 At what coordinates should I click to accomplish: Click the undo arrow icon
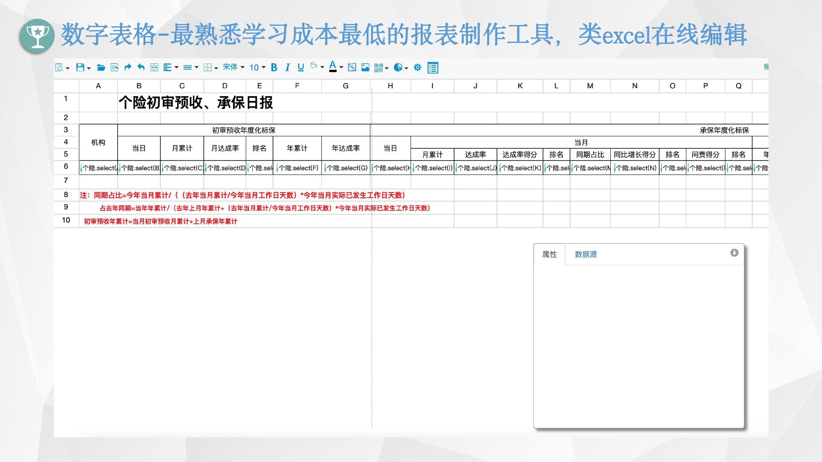(141, 67)
